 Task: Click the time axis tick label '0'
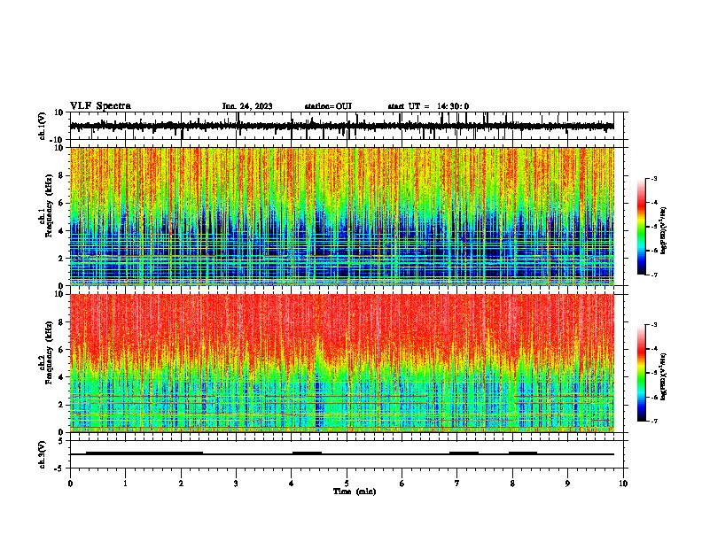click(70, 484)
